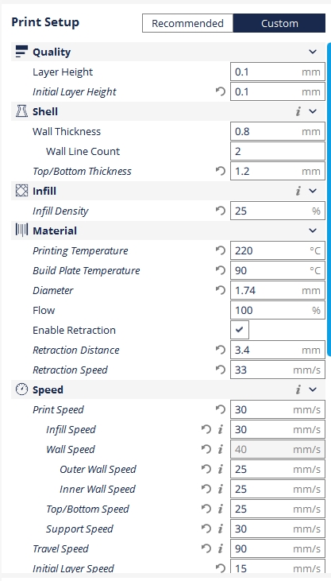Select the Custom print setup tab
This screenshot has height=581, width=331.
(279, 23)
